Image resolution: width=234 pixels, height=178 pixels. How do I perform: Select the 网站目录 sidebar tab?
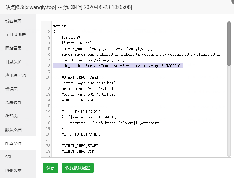[x=14, y=48]
